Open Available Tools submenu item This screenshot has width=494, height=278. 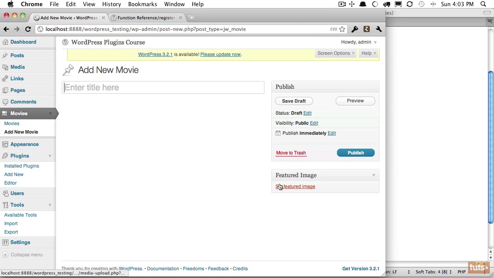(20, 215)
